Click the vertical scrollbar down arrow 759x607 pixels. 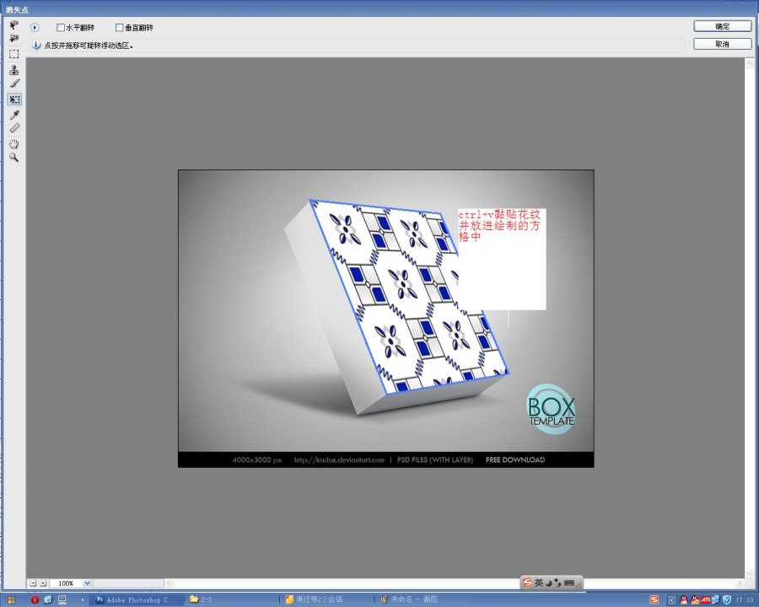click(748, 573)
